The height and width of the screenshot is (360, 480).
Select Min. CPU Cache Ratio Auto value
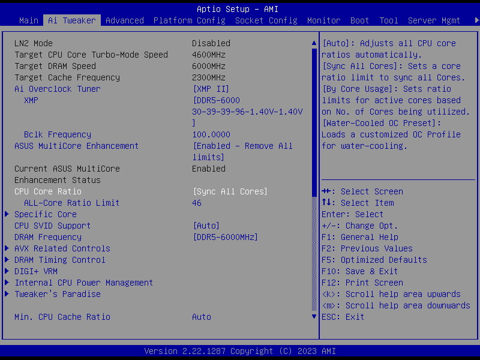pyautogui.click(x=202, y=317)
